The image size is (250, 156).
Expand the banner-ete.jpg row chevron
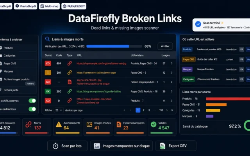(171, 63)
